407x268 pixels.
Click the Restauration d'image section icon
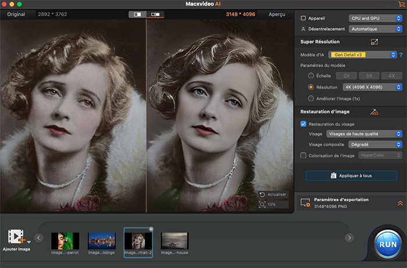click(374, 112)
